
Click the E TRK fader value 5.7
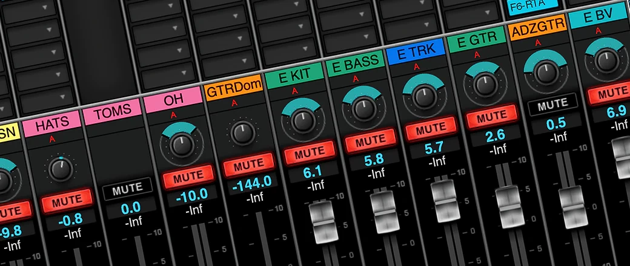click(x=434, y=149)
